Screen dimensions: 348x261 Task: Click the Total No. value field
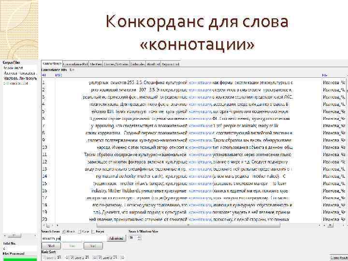pyautogui.click(x=20, y=248)
